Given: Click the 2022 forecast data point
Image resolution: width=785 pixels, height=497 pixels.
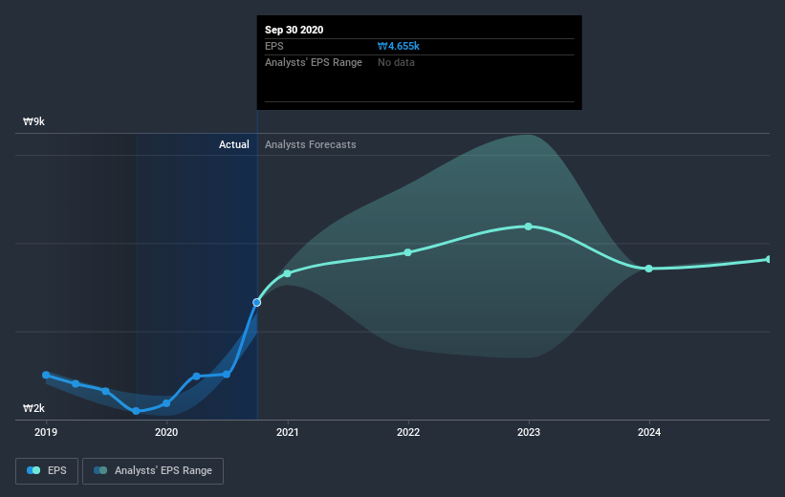Looking at the screenshot, I should click(x=408, y=252).
